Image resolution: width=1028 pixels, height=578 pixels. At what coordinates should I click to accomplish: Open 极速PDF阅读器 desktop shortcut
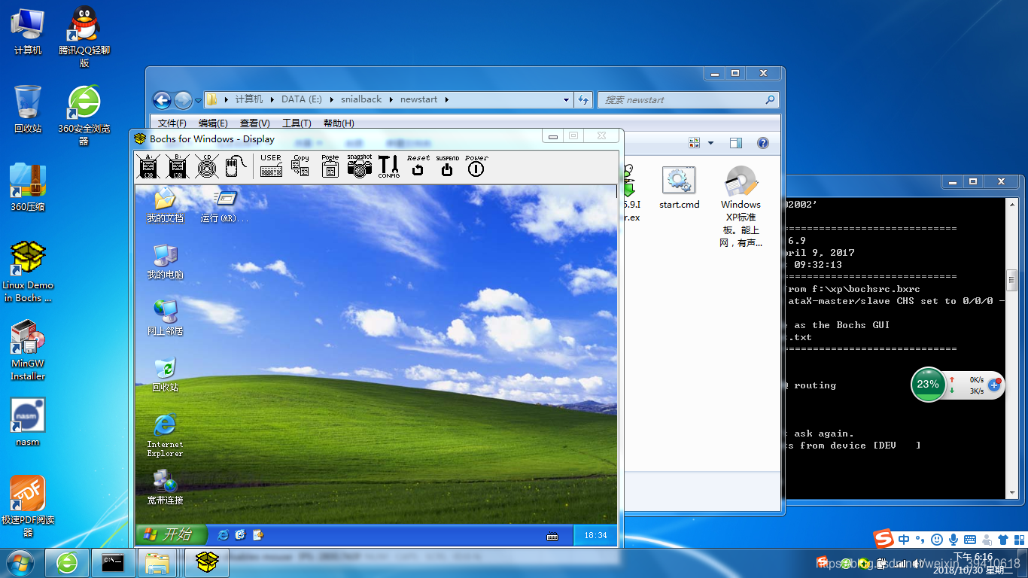click(28, 507)
